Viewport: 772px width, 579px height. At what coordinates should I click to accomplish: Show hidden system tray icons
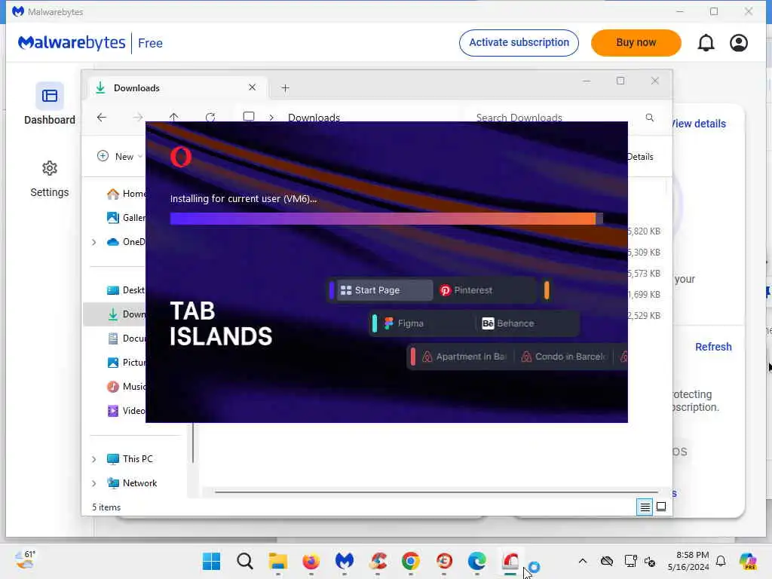583,561
